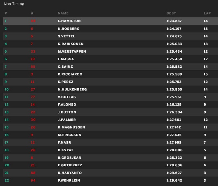This screenshot has width=218, height=186.
Task: Click the LAP column header
Action: pyautogui.click(x=207, y=13)
